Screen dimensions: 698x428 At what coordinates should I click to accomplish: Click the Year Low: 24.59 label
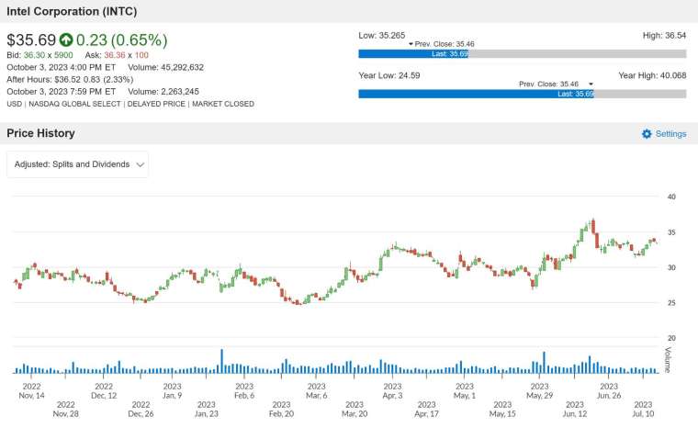pos(389,75)
